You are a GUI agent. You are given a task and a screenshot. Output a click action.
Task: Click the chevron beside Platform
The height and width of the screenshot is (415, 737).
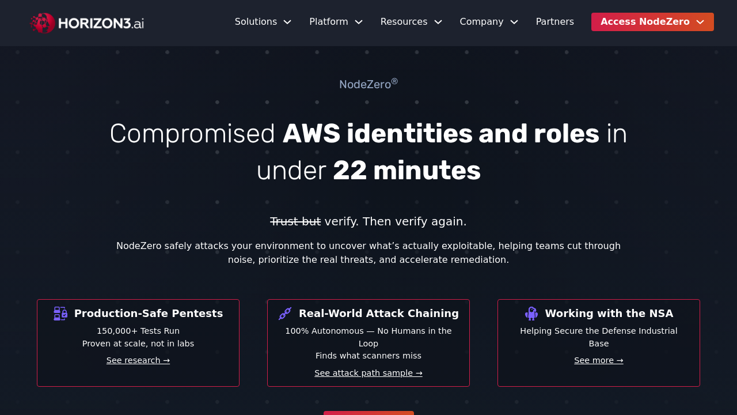tap(359, 22)
